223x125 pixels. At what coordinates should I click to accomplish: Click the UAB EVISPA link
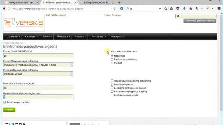click(x=52, y=15)
